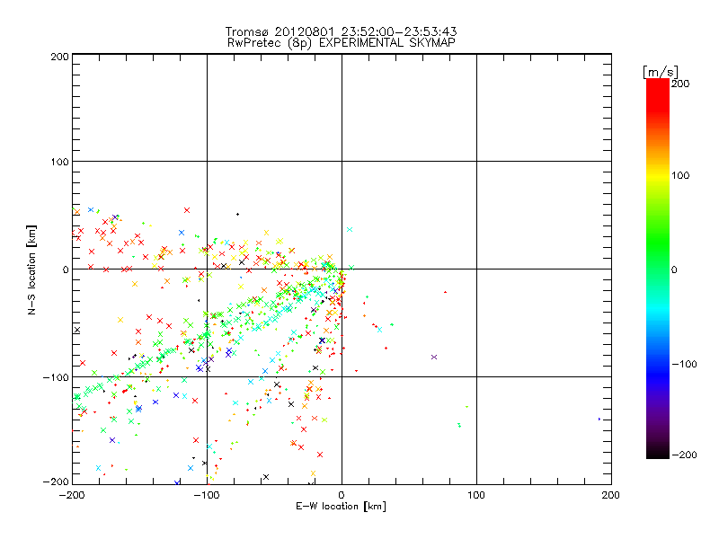Click the lone black dot near the 50 km north level
This screenshot has height=539, width=719.
pos(237,214)
